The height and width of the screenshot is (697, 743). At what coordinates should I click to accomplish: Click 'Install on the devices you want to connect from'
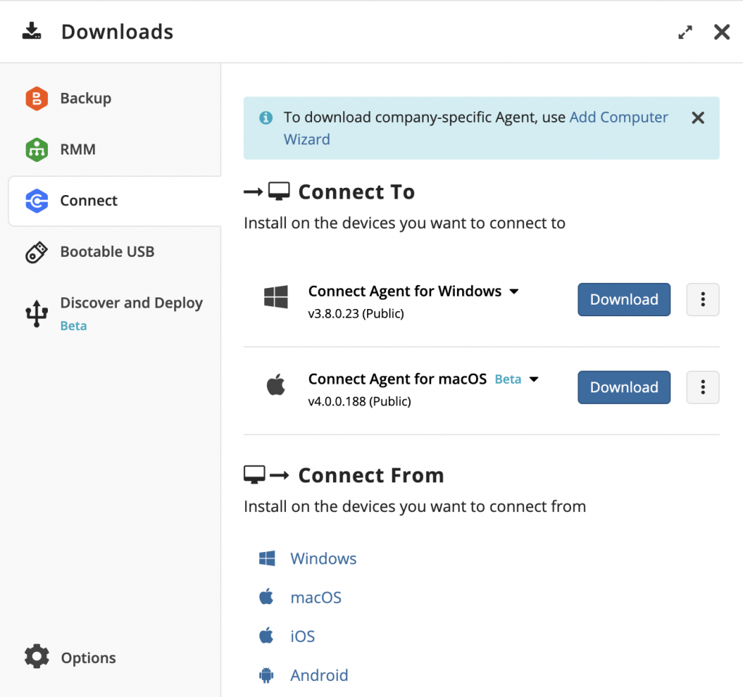coord(414,506)
